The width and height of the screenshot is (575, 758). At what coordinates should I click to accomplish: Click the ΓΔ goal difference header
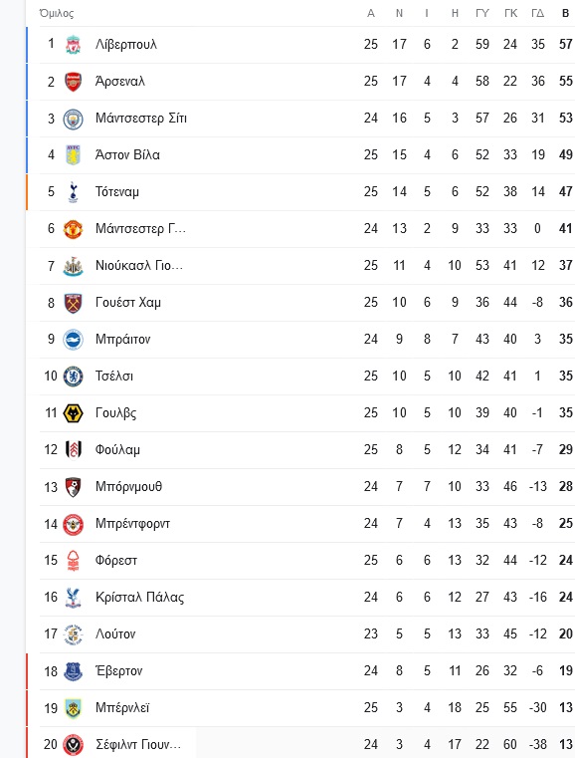tap(538, 14)
